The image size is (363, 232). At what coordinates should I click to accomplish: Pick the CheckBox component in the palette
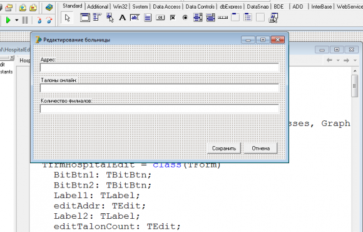(x=173, y=18)
